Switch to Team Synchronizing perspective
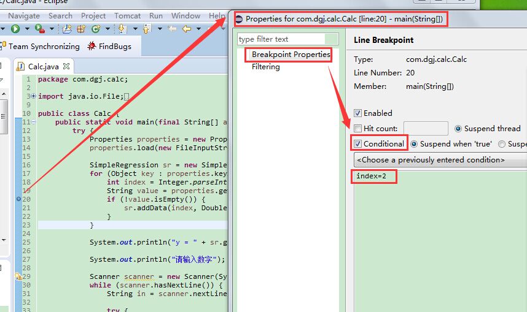527x312 pixels. point(41,47)
